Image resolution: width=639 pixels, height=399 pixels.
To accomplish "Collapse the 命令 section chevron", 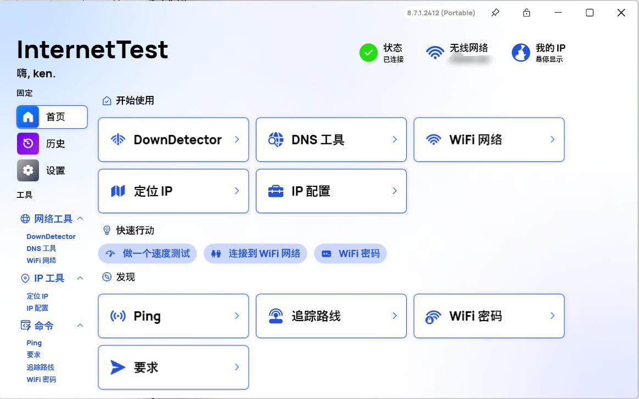I will [x=81, y=325].
